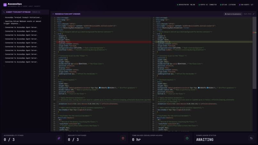Click the Vertex AI: Connected status badge

click(208, 5)
